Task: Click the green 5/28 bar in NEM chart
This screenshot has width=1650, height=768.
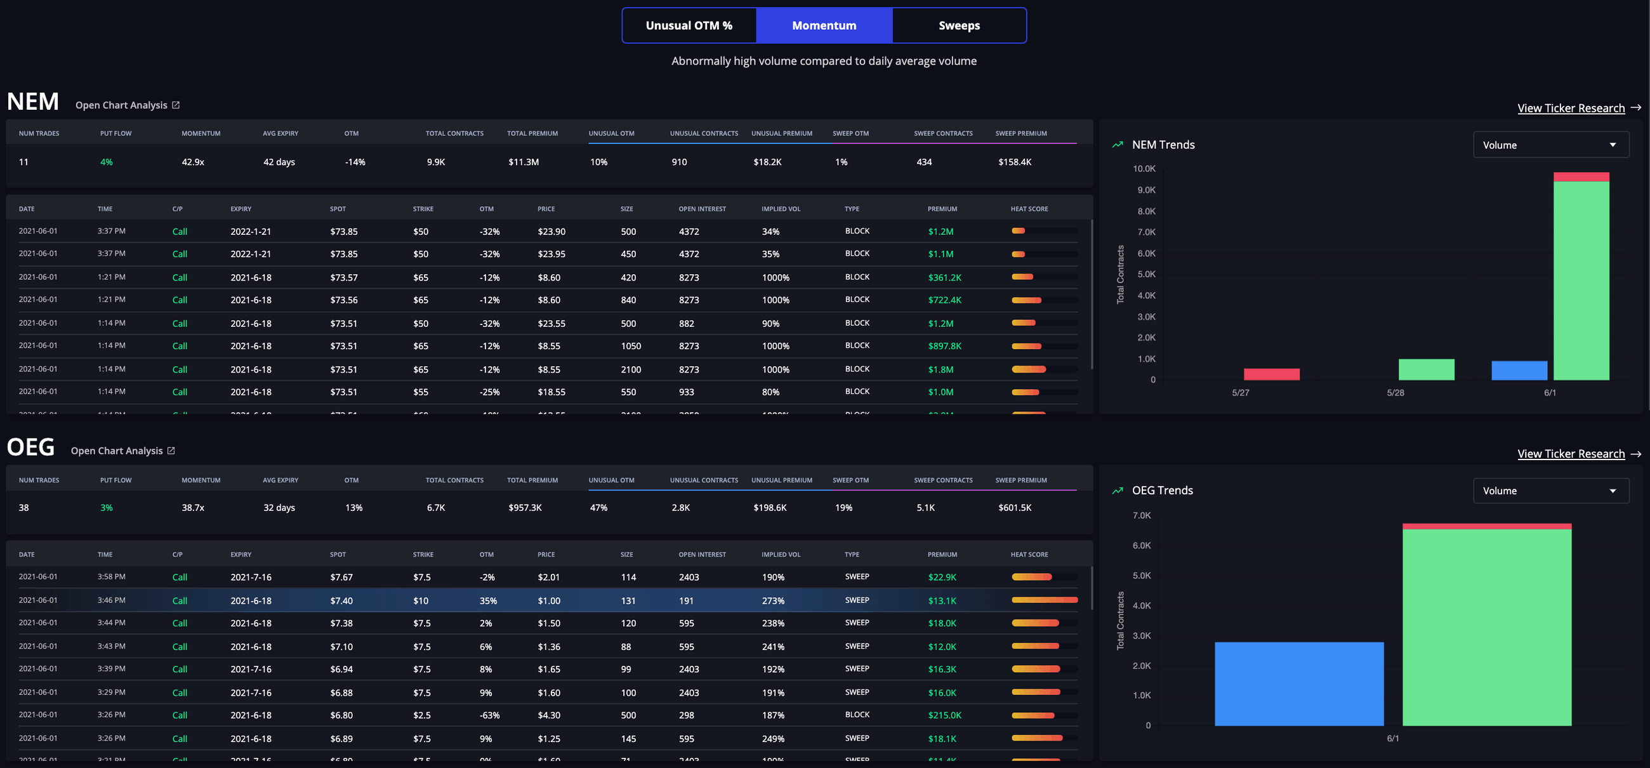Action: click(x=1427, y=369)
